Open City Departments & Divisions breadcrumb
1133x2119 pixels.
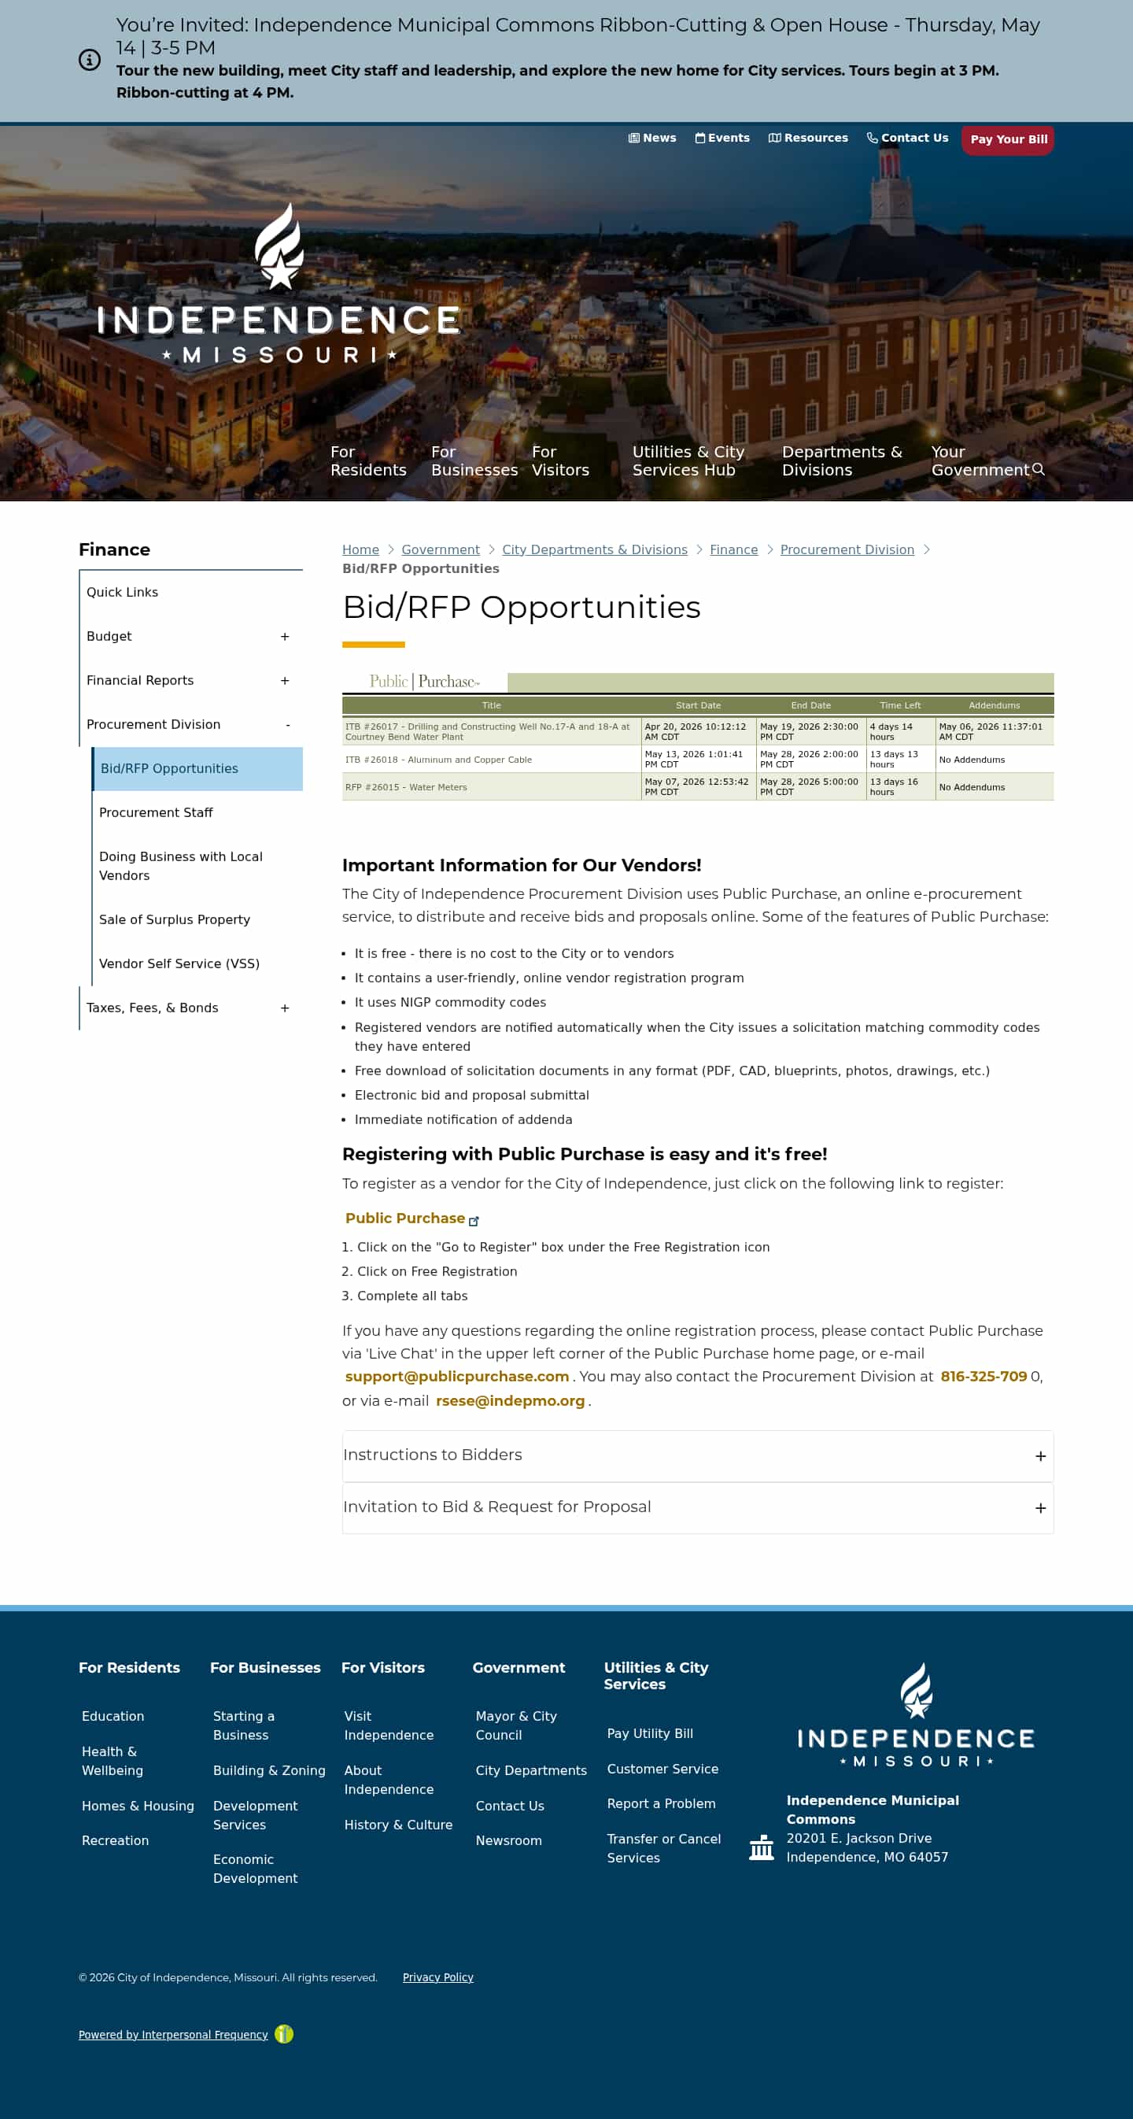tap(595, 549)
